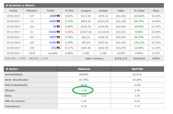Click the Actual column header
This screenshot has width=173, height=114.
pos(103,11)
